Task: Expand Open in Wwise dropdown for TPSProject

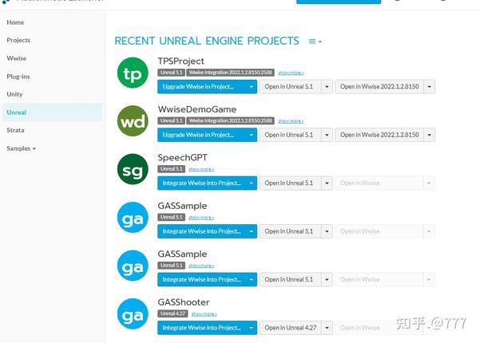Action: pos(430,87)
